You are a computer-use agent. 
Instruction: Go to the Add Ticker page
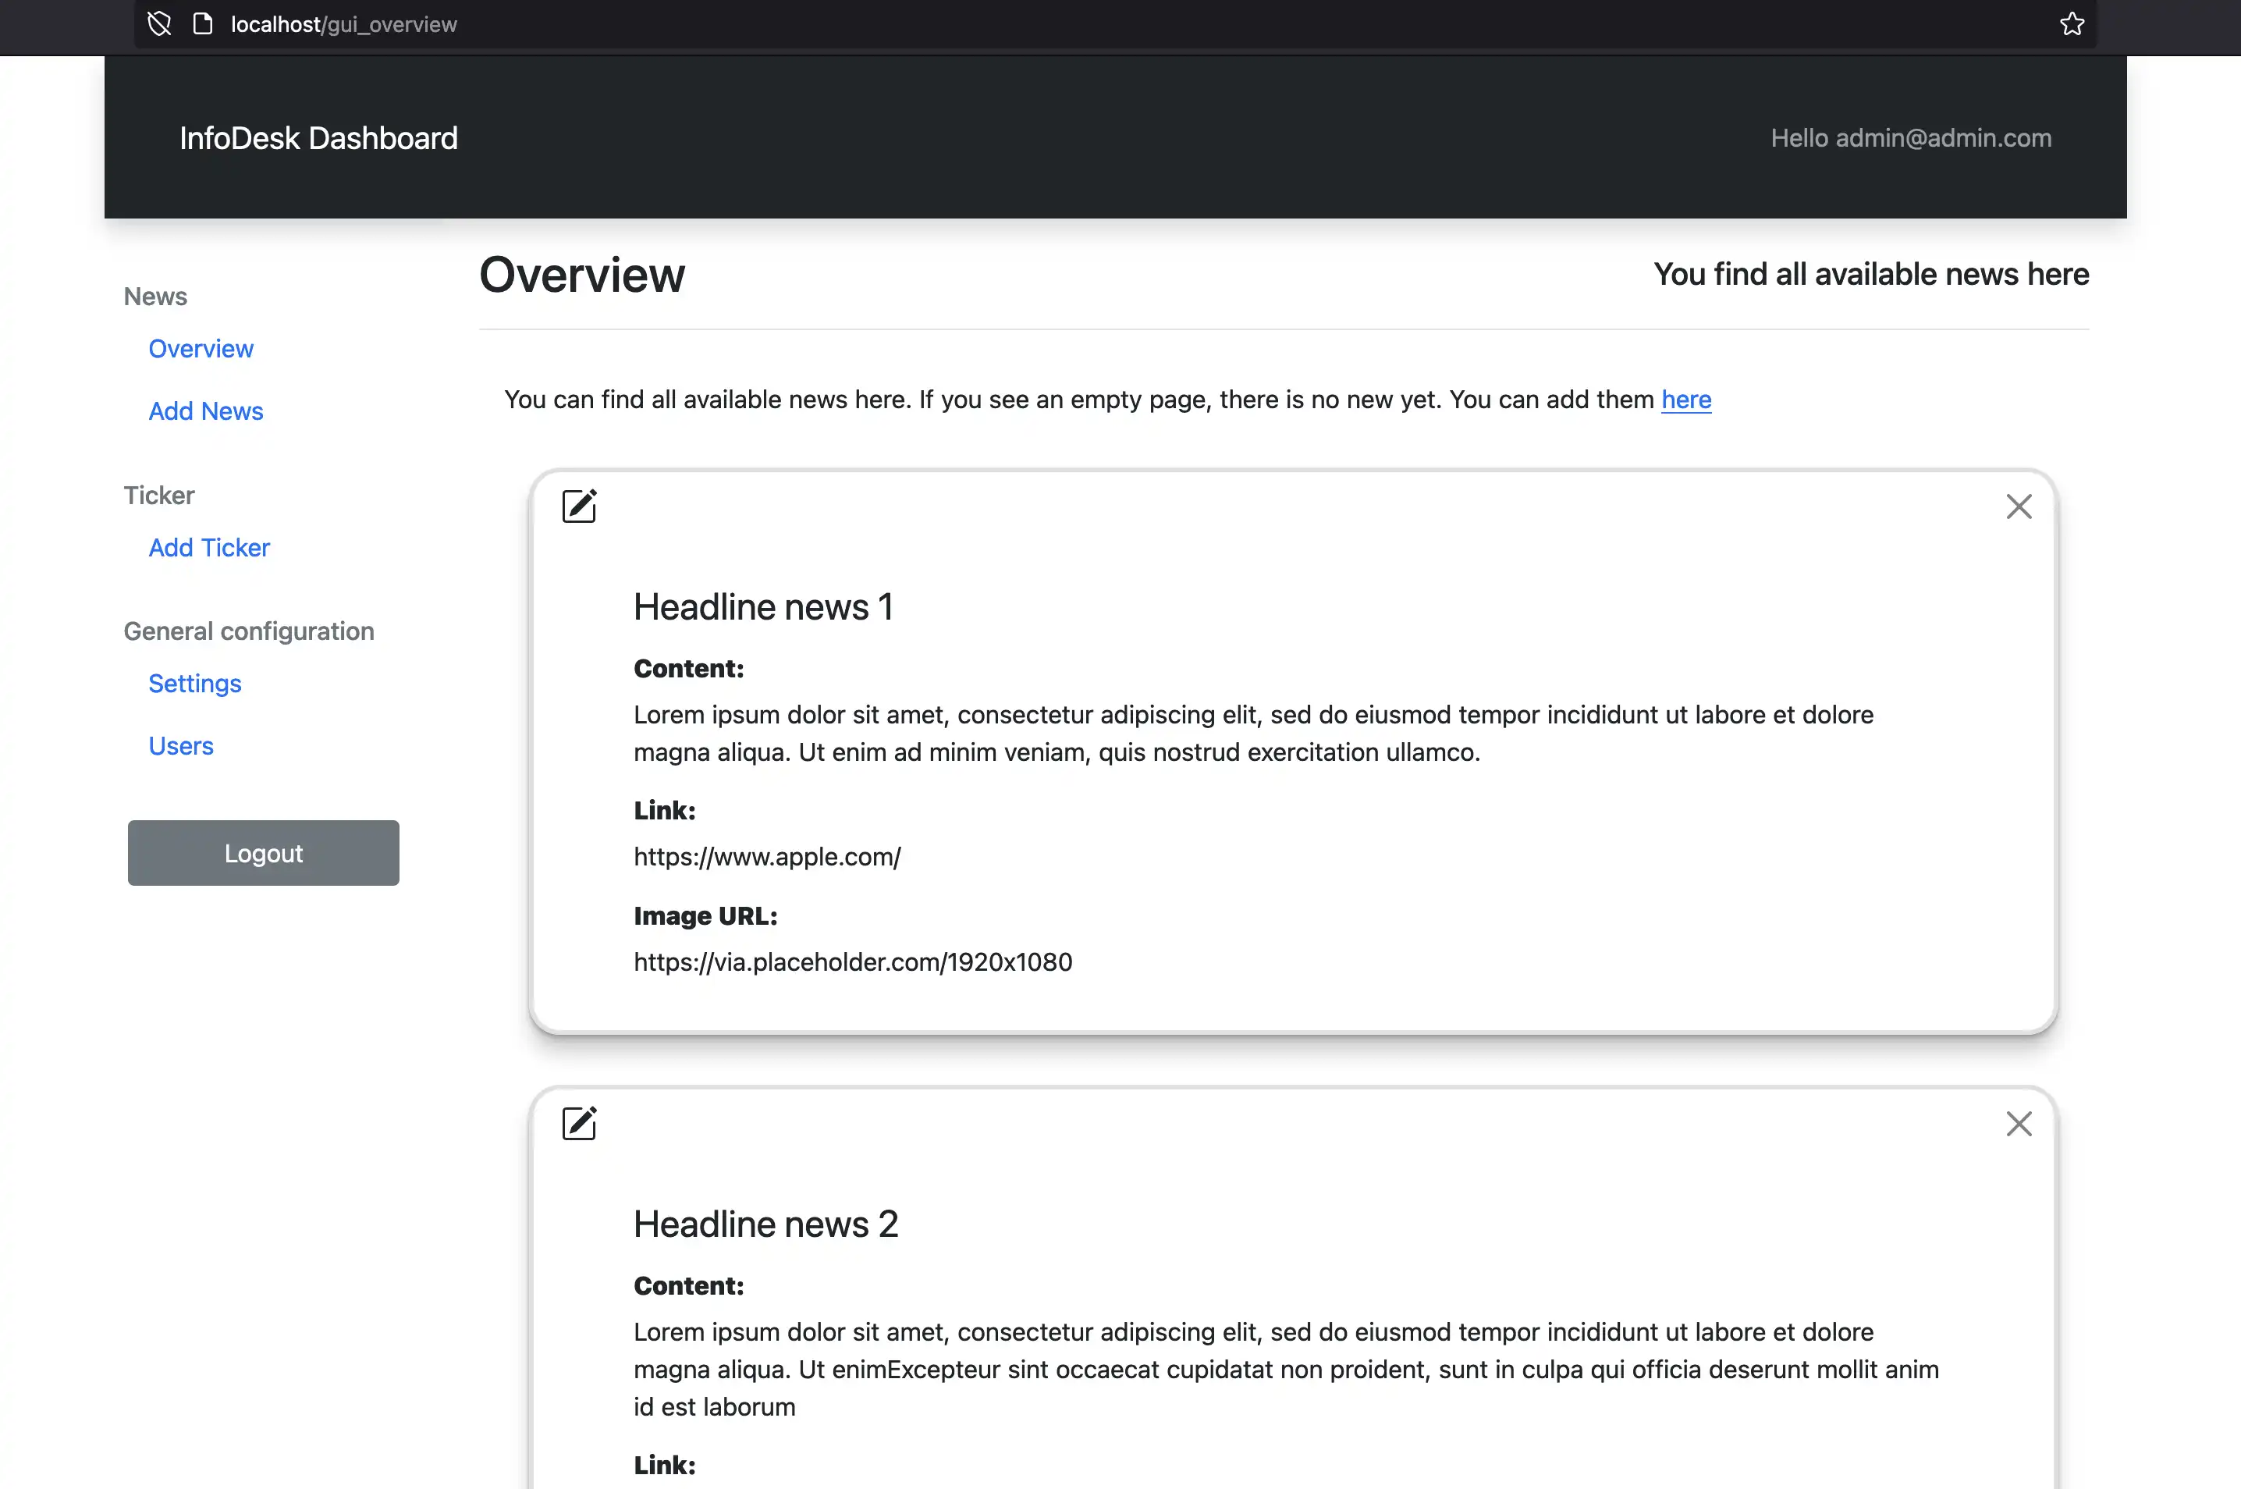209,548
